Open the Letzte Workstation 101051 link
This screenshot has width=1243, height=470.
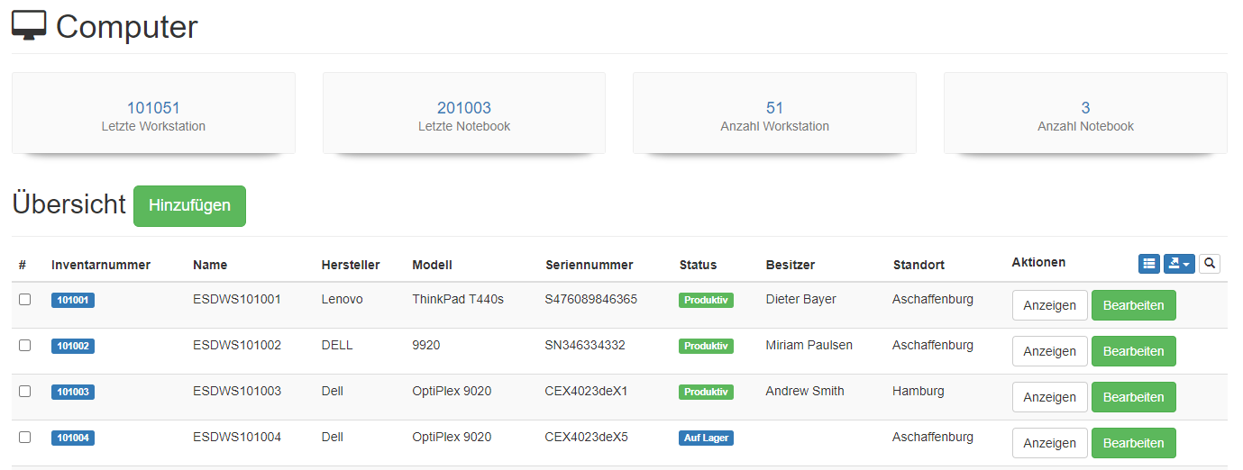153,108
